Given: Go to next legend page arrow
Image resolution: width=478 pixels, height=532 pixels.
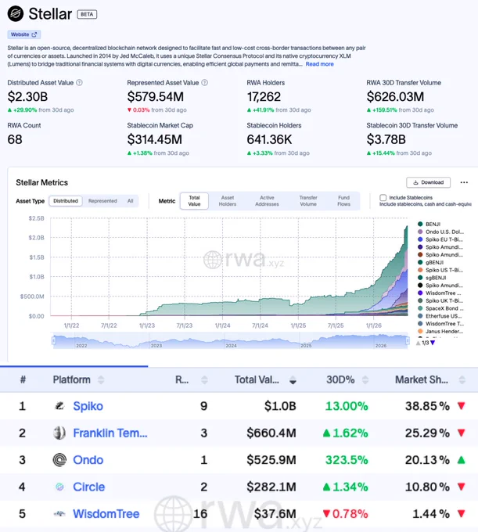Looking at the screenshot, I should (x=433, y=343).
